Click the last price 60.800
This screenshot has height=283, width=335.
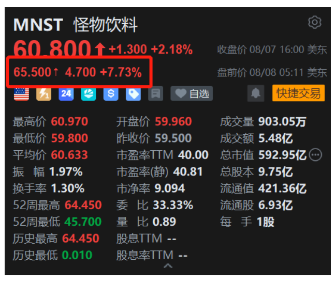(52, 49)
